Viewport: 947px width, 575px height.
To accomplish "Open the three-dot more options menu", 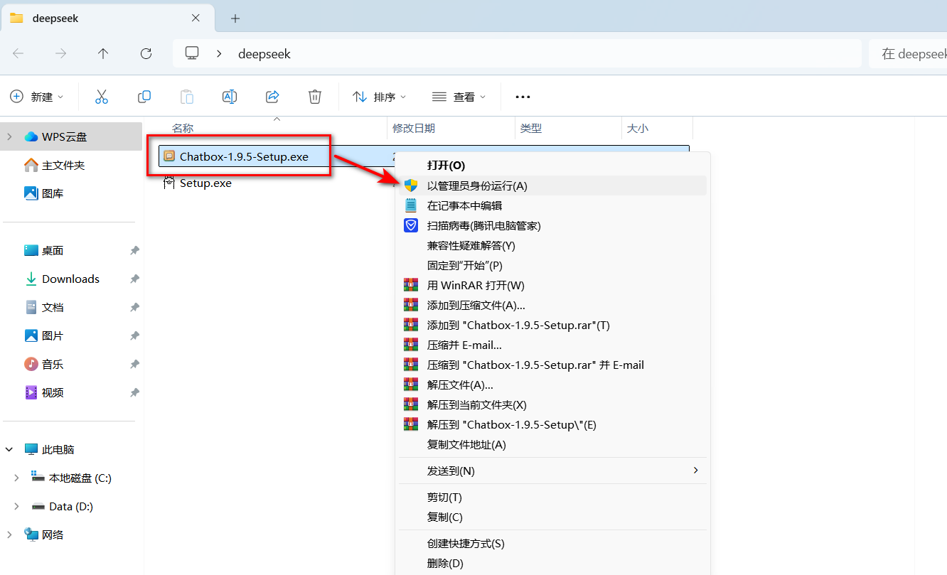I will click(x=523, y=97).
